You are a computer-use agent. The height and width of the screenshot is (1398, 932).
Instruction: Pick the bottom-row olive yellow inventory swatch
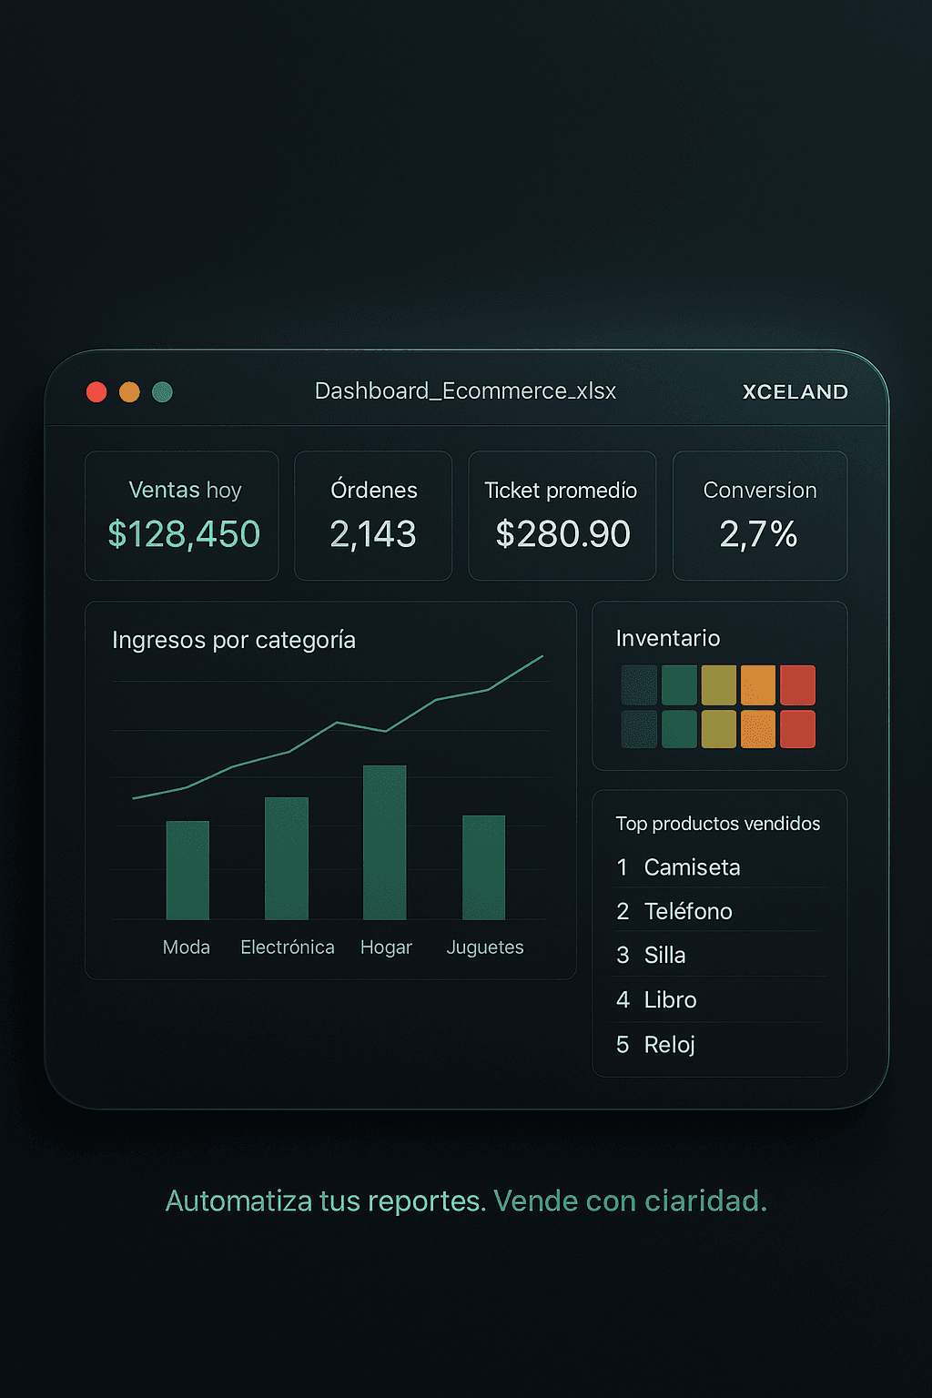[x=719, y=729]
